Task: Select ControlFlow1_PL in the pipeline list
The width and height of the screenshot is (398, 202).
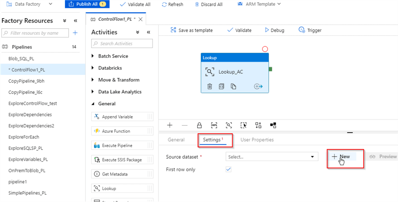Action: click(42, 70)
